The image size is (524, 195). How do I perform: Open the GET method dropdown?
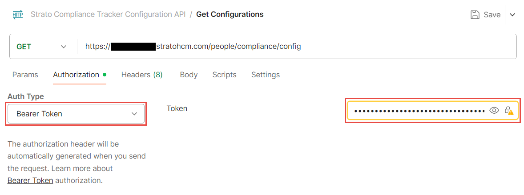pos(41,46)
